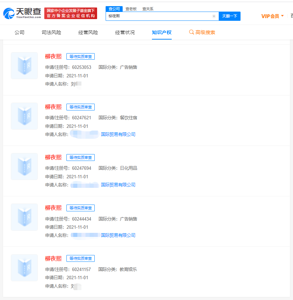Click registration number 60247621

coord(82,118)
